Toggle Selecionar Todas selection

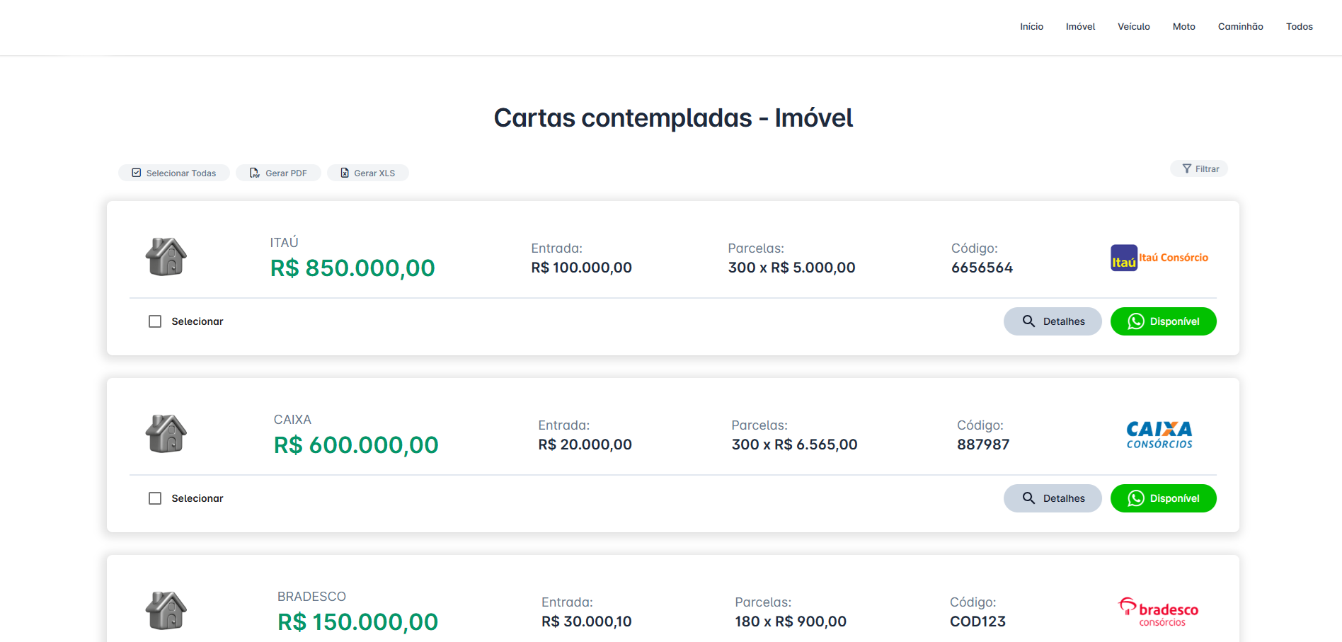point(174,173)
